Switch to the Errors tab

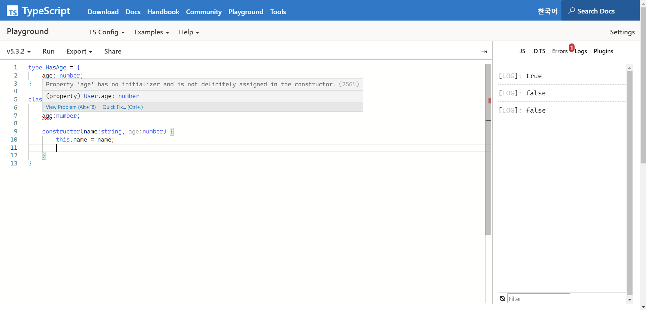coord(560,51)
